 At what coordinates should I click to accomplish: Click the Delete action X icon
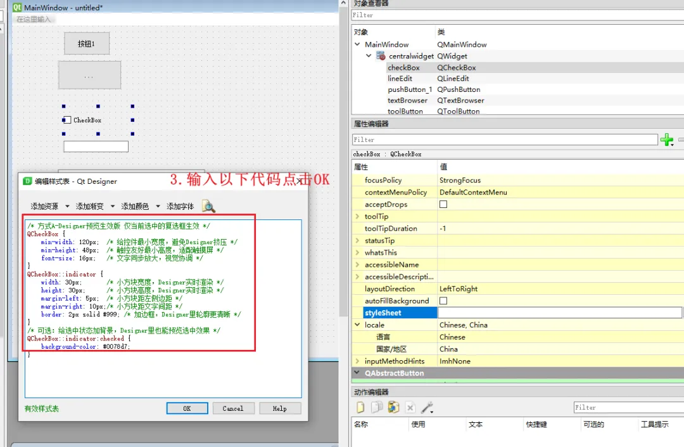pyautogui.click(x=410, y=408)
